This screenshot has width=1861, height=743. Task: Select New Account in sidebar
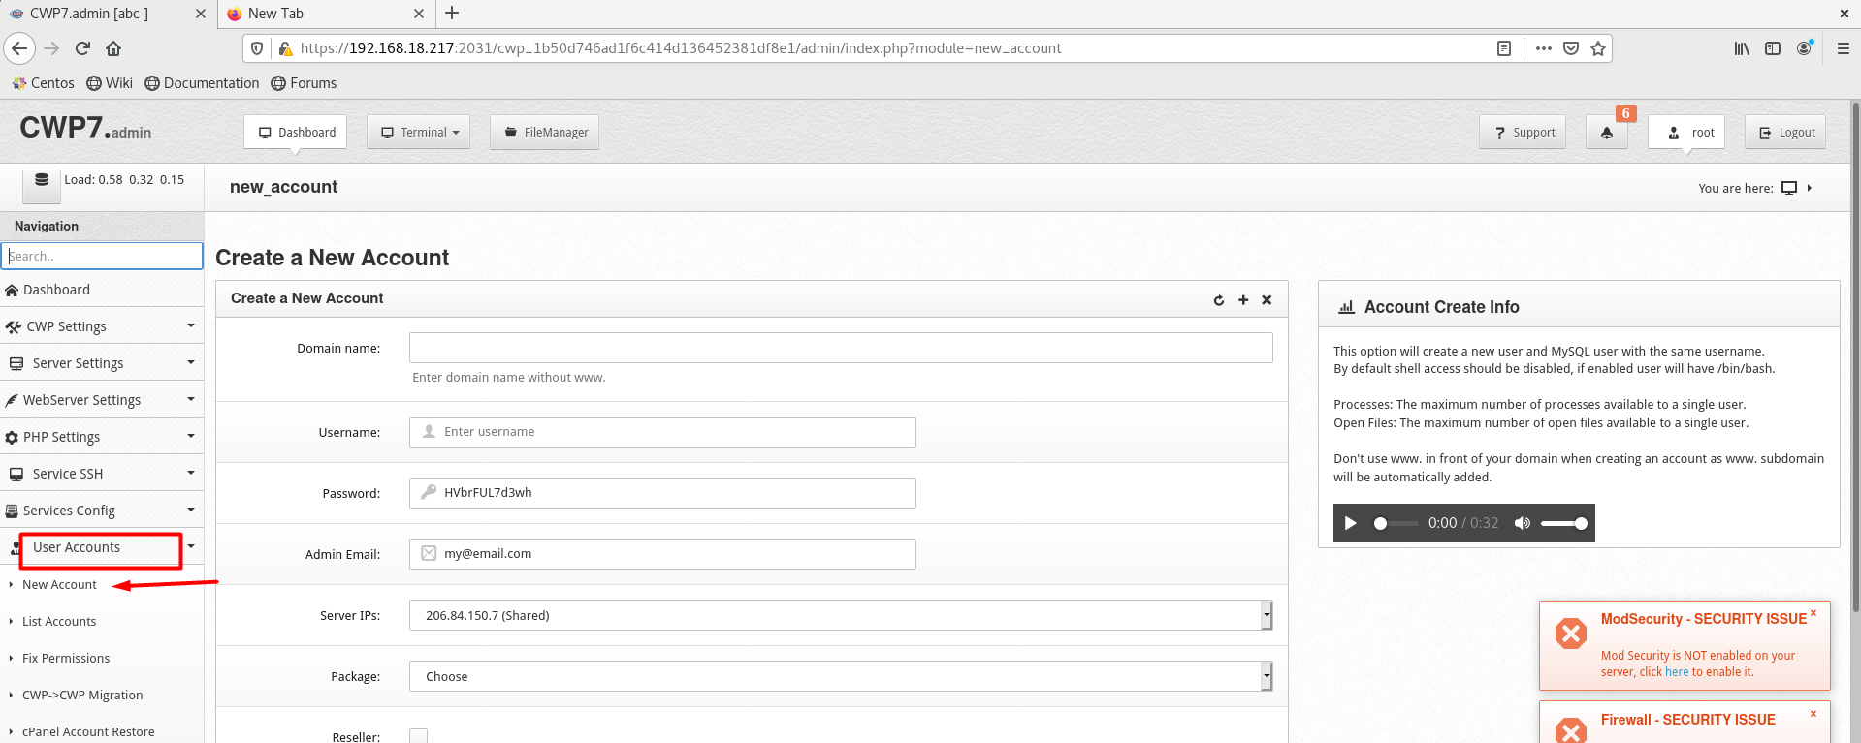pos(59,585)
